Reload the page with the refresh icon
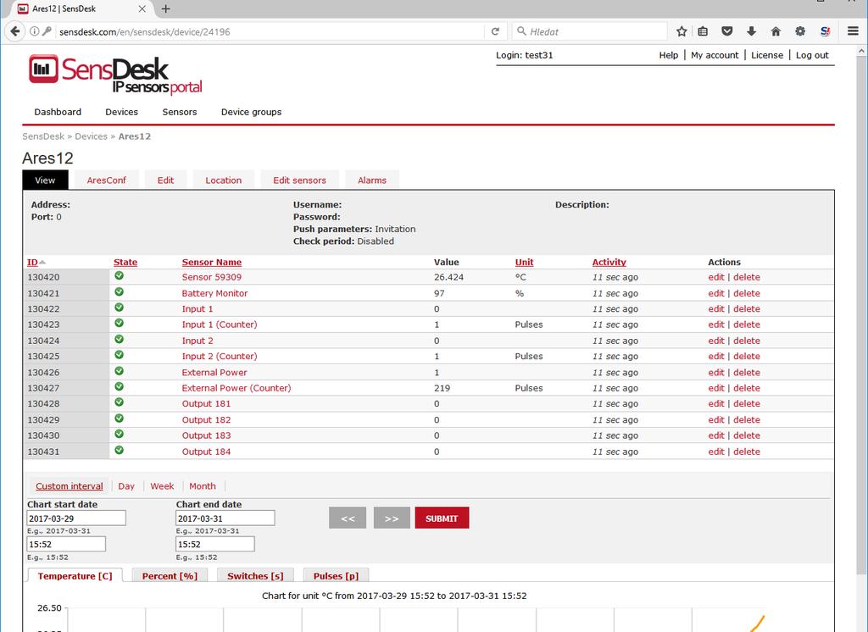The width and height of the screenshot is (868, 632). pyautogui.click(x=495, y=31)
